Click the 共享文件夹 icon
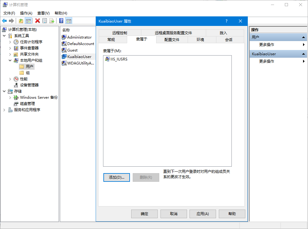Viewport: 308px width, 229px height. 16,54
